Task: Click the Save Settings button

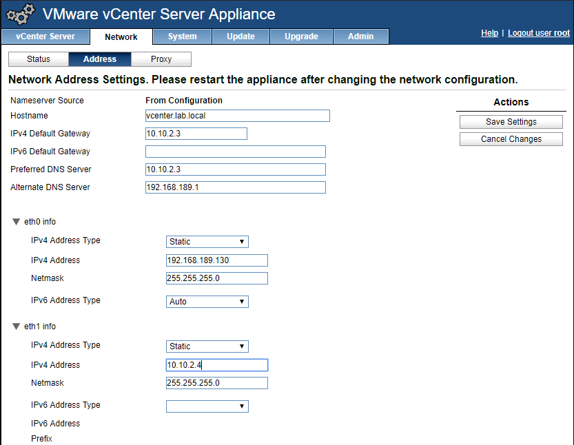Action: (511, 122)
